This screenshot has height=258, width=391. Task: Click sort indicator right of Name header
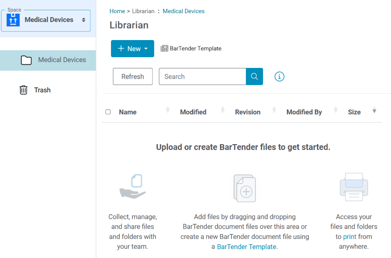tap(168, 109)
